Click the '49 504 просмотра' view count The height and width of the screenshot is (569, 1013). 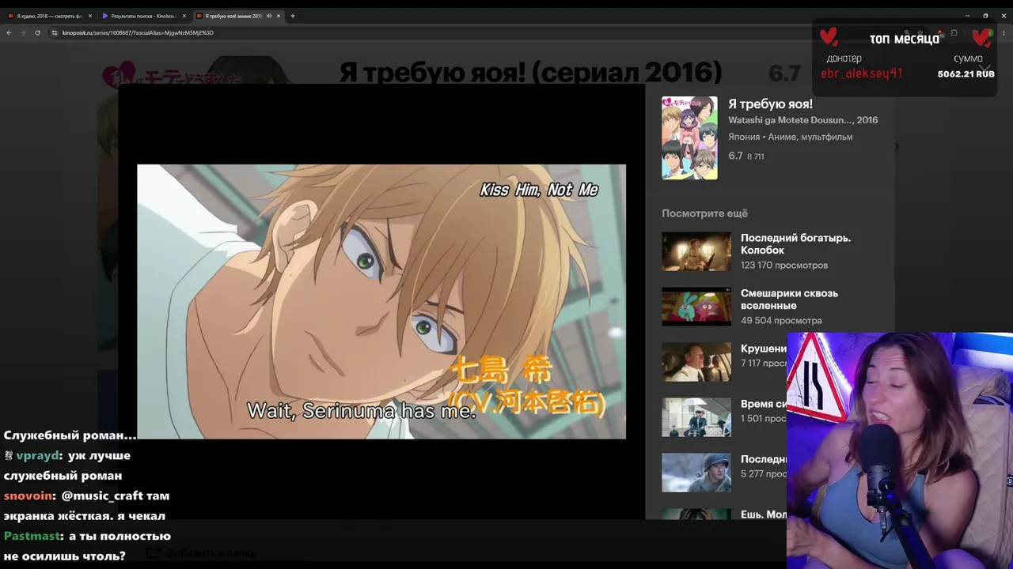click(780, 321)
